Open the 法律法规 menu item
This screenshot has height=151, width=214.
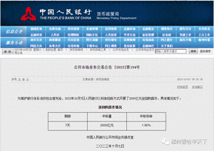pos(55,29)
